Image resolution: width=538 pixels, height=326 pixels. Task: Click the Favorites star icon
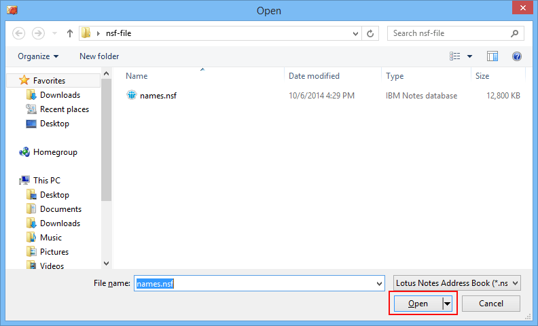click(24, 80)
